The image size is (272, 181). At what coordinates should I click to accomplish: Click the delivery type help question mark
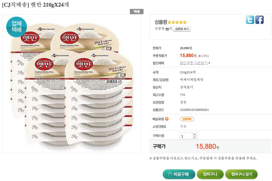point(167,119)
